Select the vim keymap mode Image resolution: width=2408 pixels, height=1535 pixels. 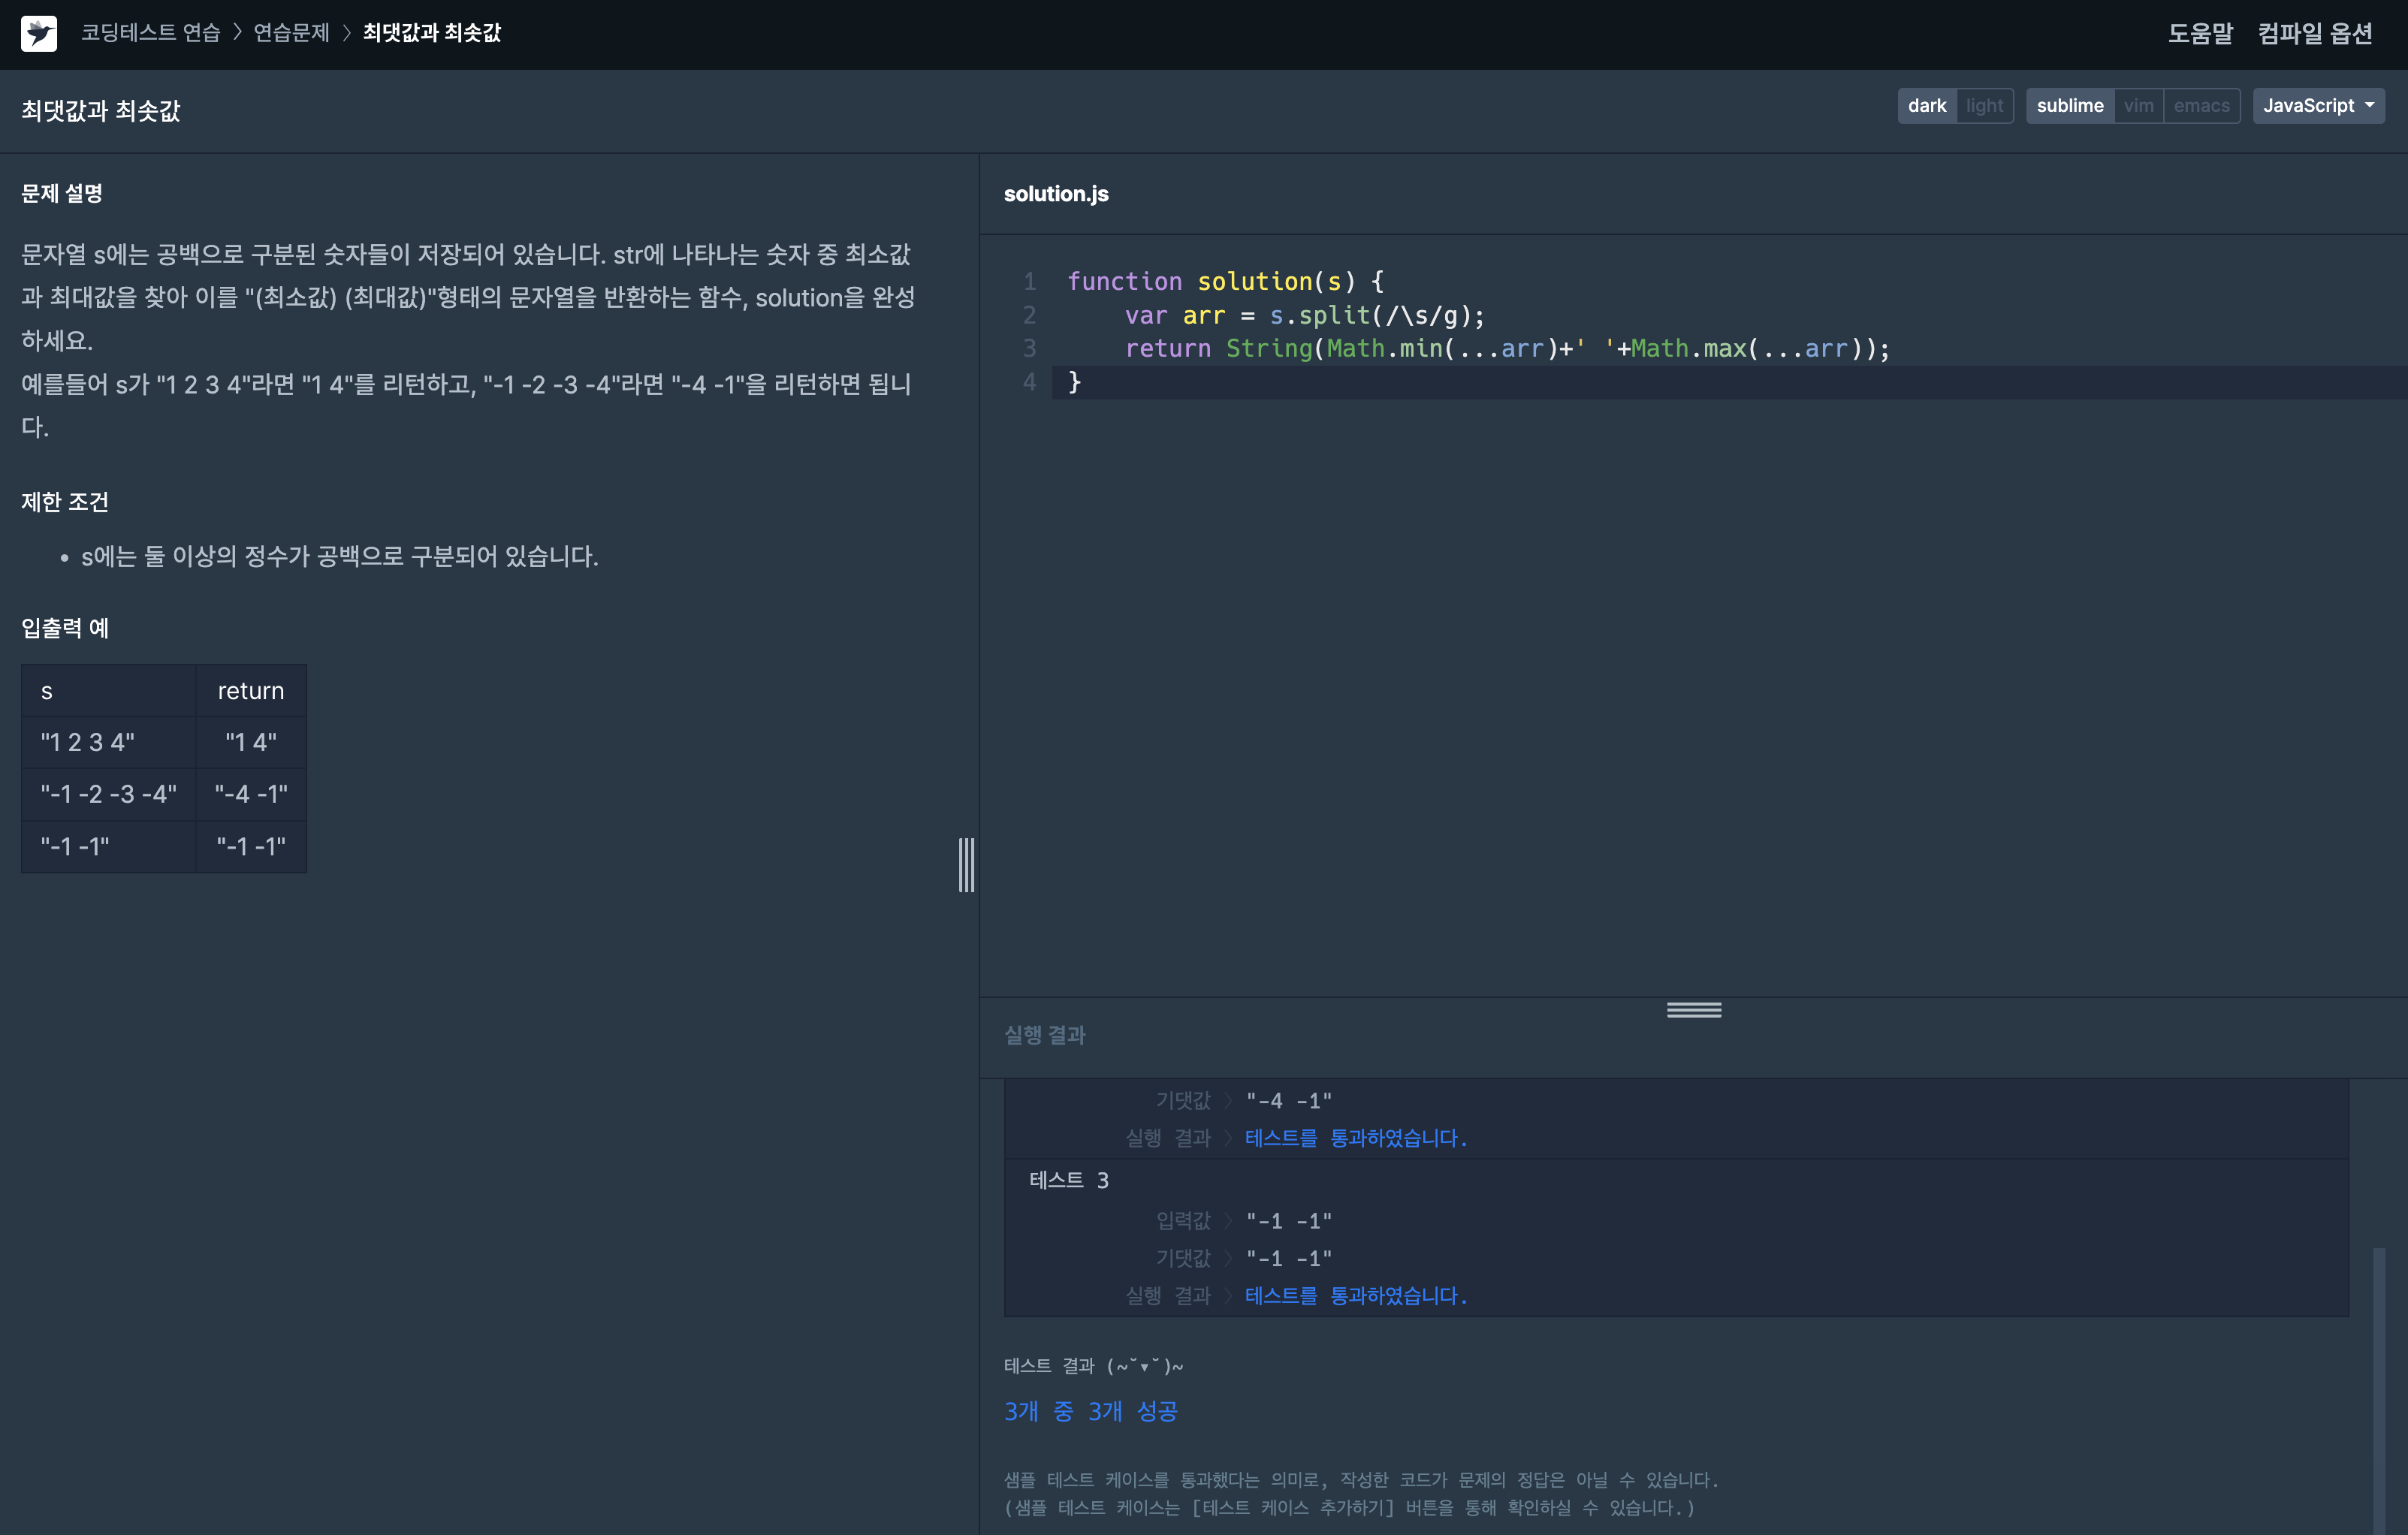pos(2139,106)
